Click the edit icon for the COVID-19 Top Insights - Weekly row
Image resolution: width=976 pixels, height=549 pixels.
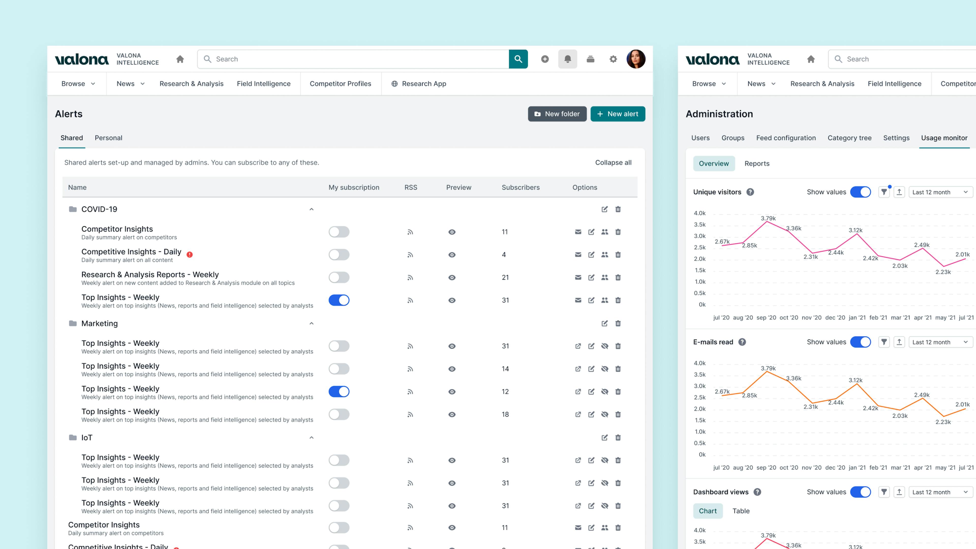click(x=591, y=300)
